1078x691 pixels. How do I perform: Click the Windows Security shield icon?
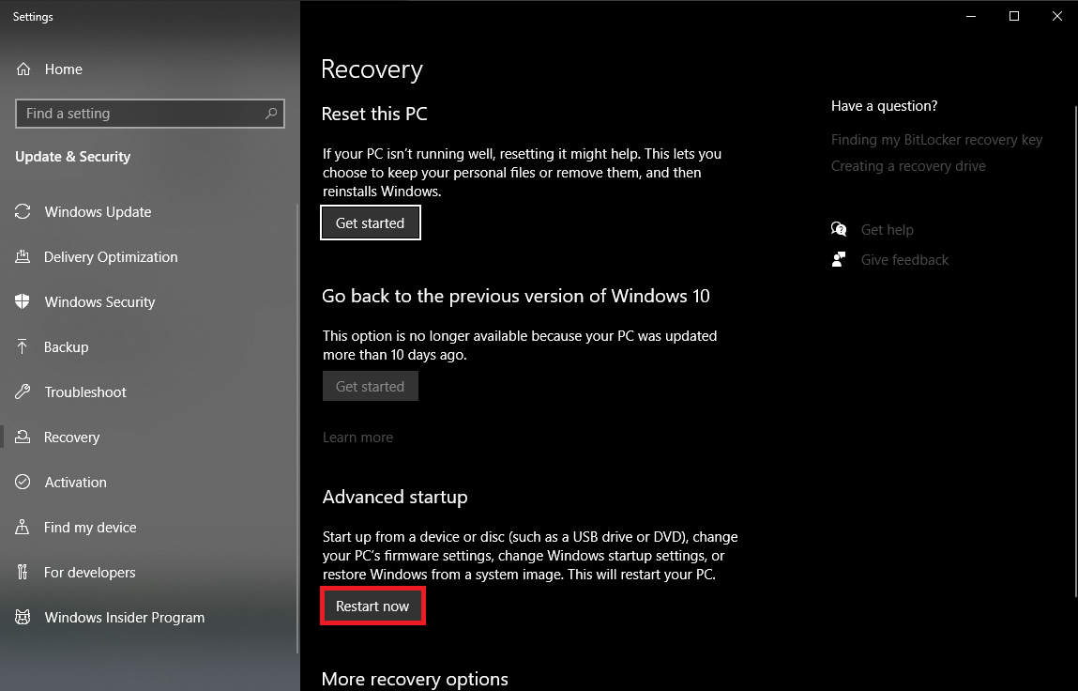[23, 302]
